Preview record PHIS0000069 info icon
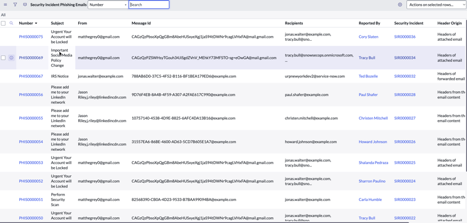The width and height of the screenshot is (467, 223). pos(11,58)
